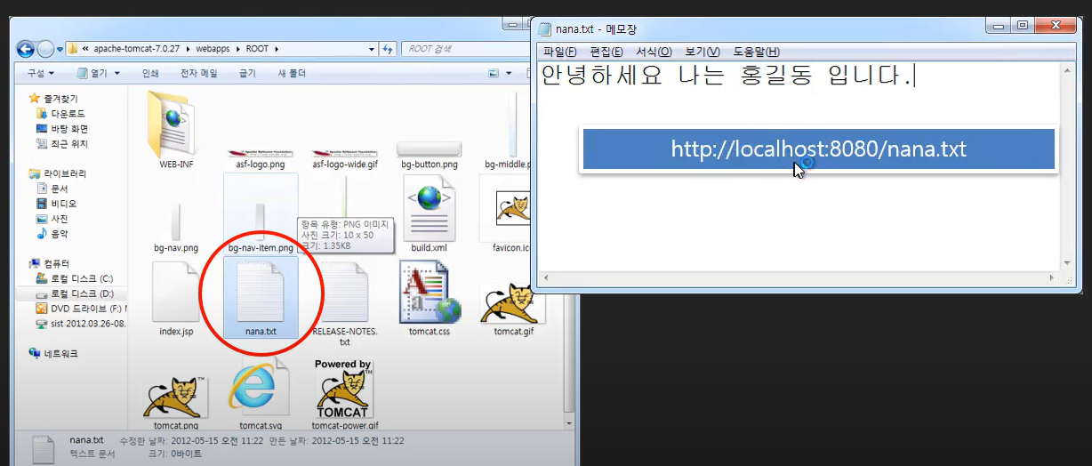Screen dimensions: 1092x466
Task: Expand the arrow after webapps breadcrumb
Action: [237, 48]
